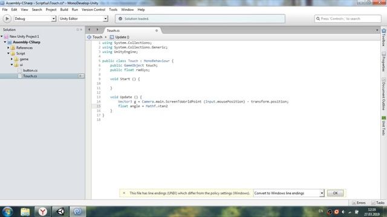Click the search field in the toolbar
Viewport: 387px width, 217px height.
348,19
